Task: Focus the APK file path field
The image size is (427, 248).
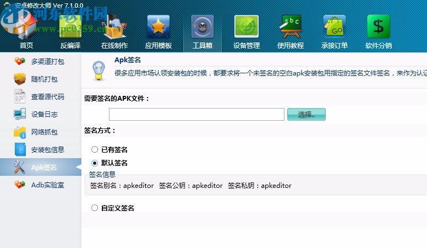Action: 196,114
